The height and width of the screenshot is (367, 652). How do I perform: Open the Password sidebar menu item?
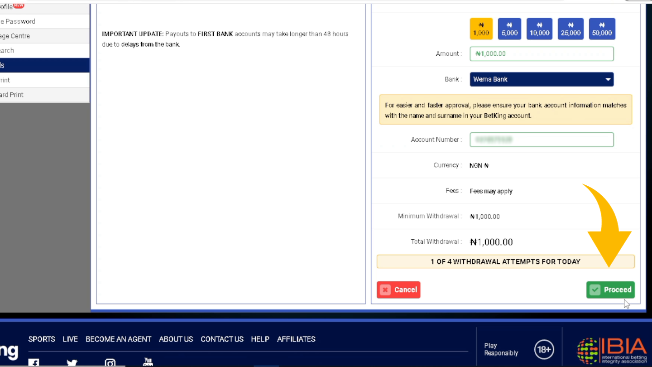tap(44, 21)
